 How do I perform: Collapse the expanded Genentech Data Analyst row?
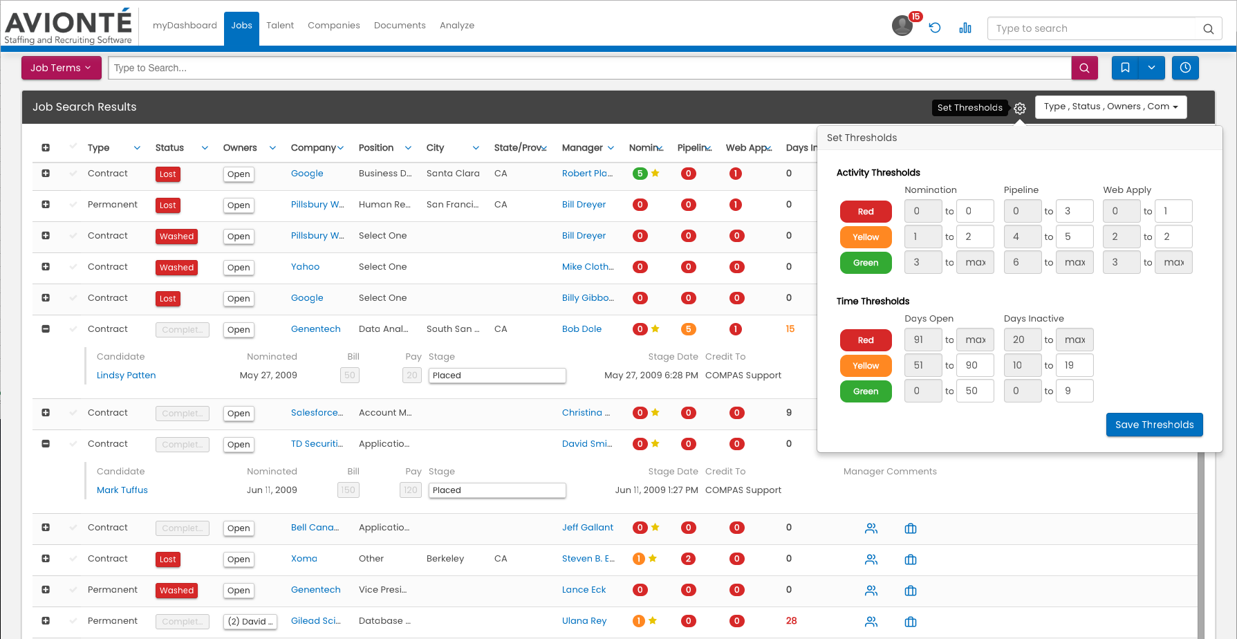pyautogui.click(x=46, y=329)
